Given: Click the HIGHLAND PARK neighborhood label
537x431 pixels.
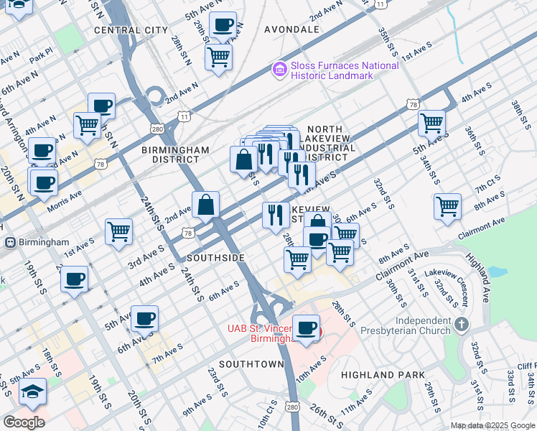Looking at the screenshot, I should tap(383, 375).
